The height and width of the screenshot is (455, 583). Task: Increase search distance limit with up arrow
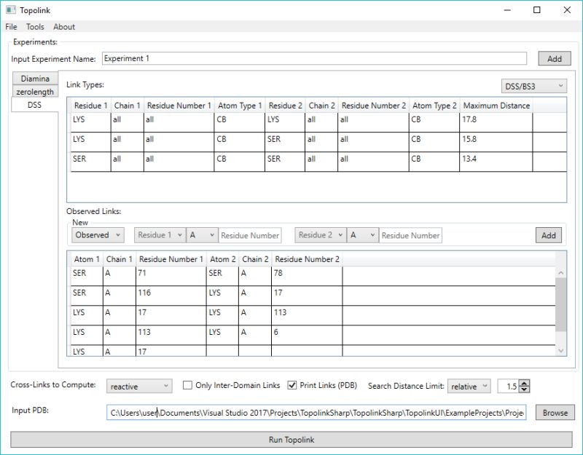pos(524,383)
